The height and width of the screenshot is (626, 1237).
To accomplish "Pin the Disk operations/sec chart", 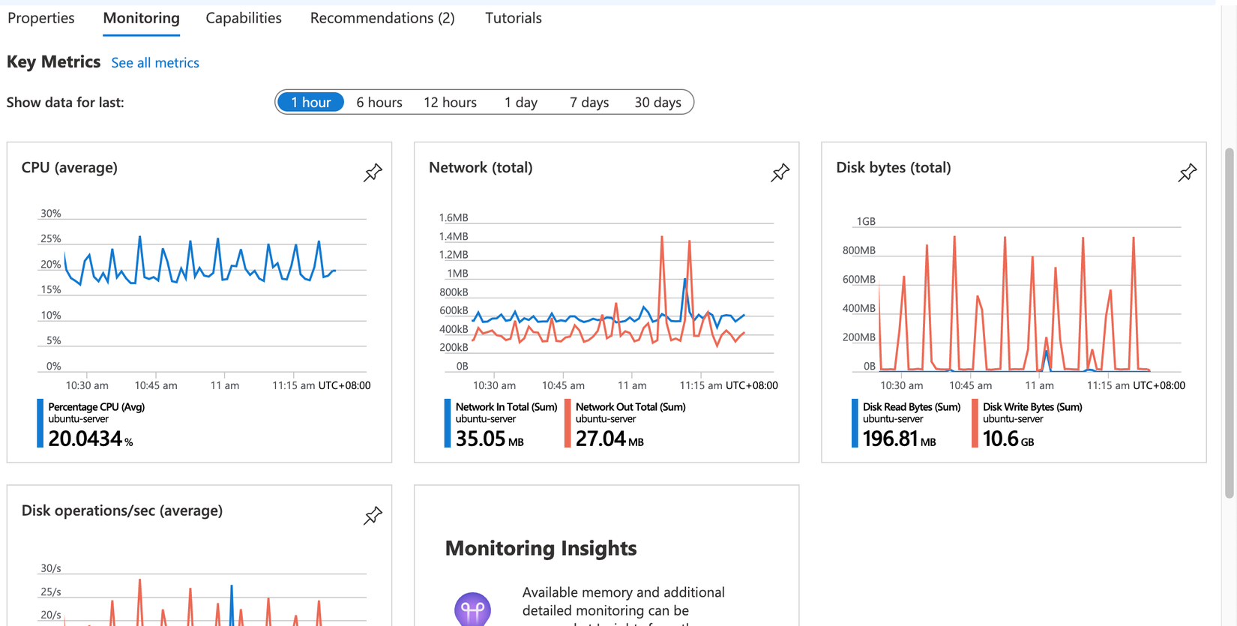I will (373, 516).
